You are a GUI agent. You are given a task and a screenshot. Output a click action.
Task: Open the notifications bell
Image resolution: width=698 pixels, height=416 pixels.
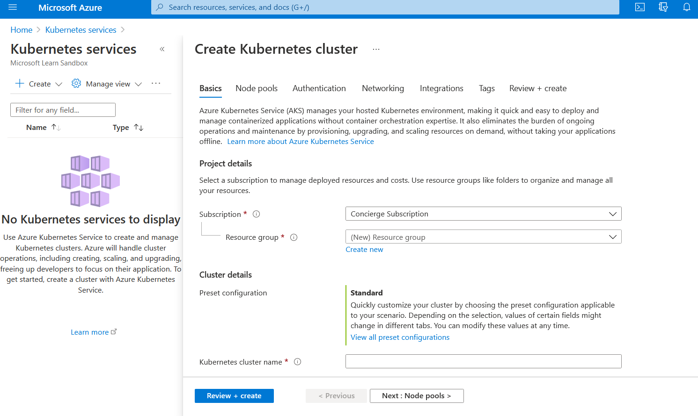(x=687, y=7)
